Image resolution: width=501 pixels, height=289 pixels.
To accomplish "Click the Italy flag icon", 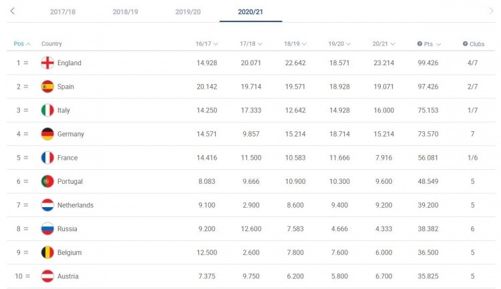I will point(47,110).
